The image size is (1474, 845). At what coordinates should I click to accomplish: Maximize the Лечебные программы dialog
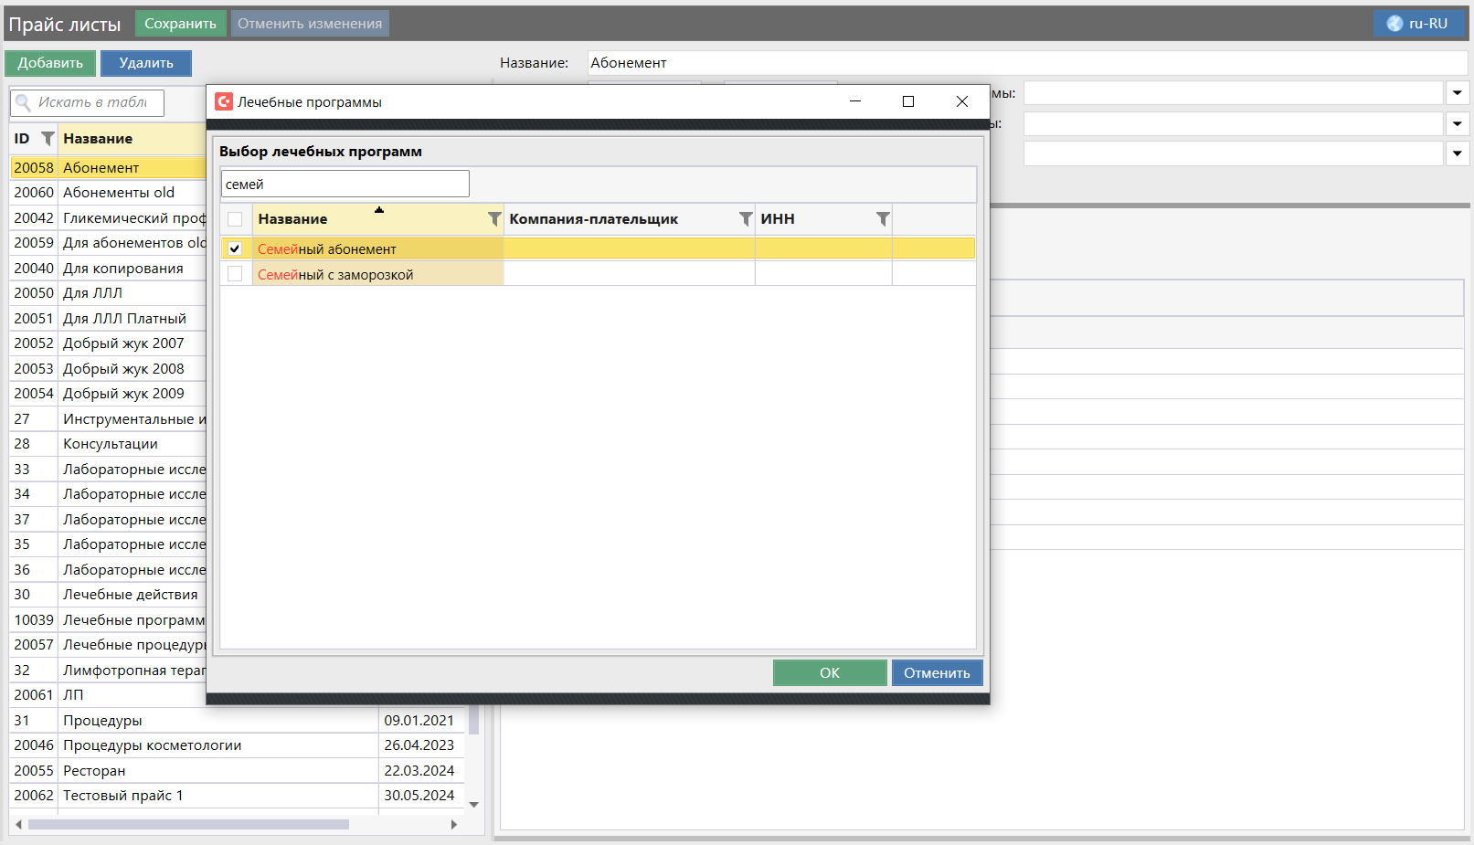908,101
